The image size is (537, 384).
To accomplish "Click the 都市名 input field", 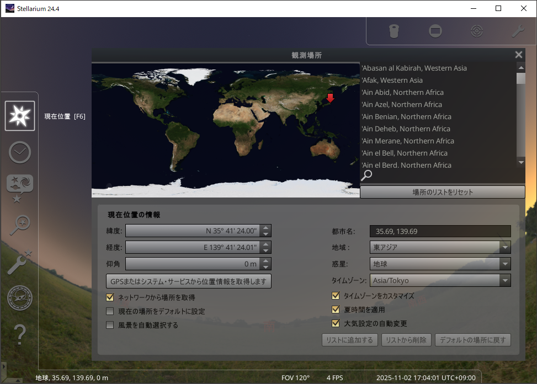I will click(440, 231).
